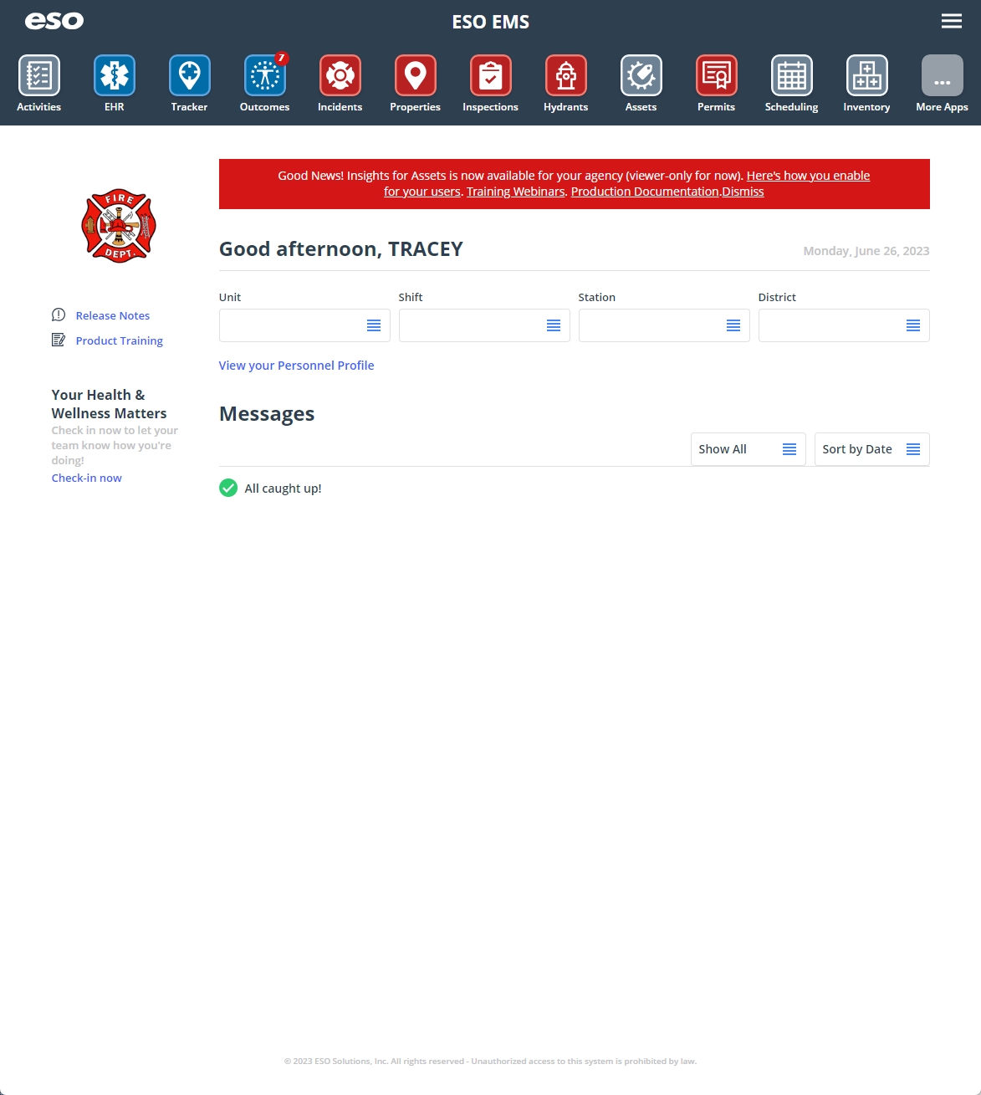Open the Station dropdown
Screen dimensions: 981x1095
tap(664, 325)
